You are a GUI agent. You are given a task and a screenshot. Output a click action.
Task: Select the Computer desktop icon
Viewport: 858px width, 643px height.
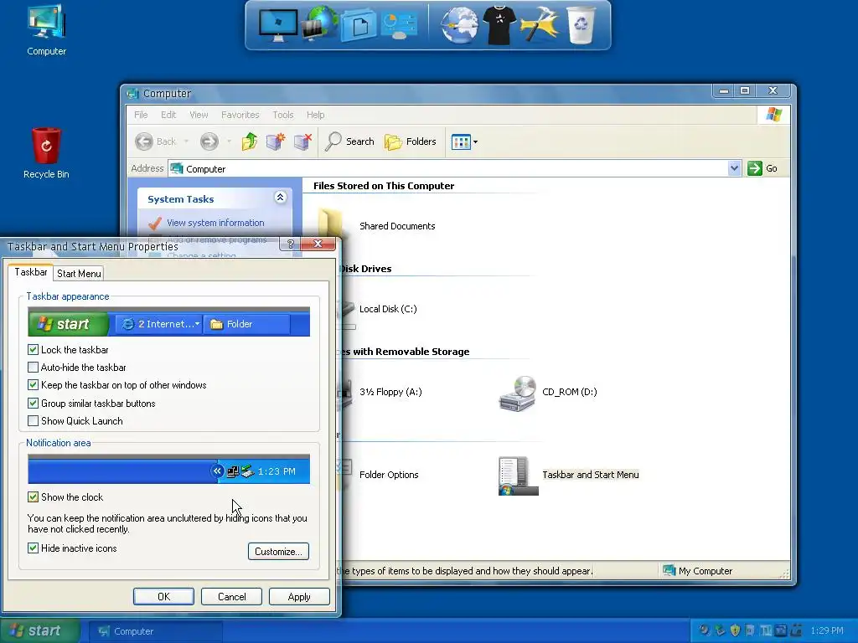[x=47, y=31]
